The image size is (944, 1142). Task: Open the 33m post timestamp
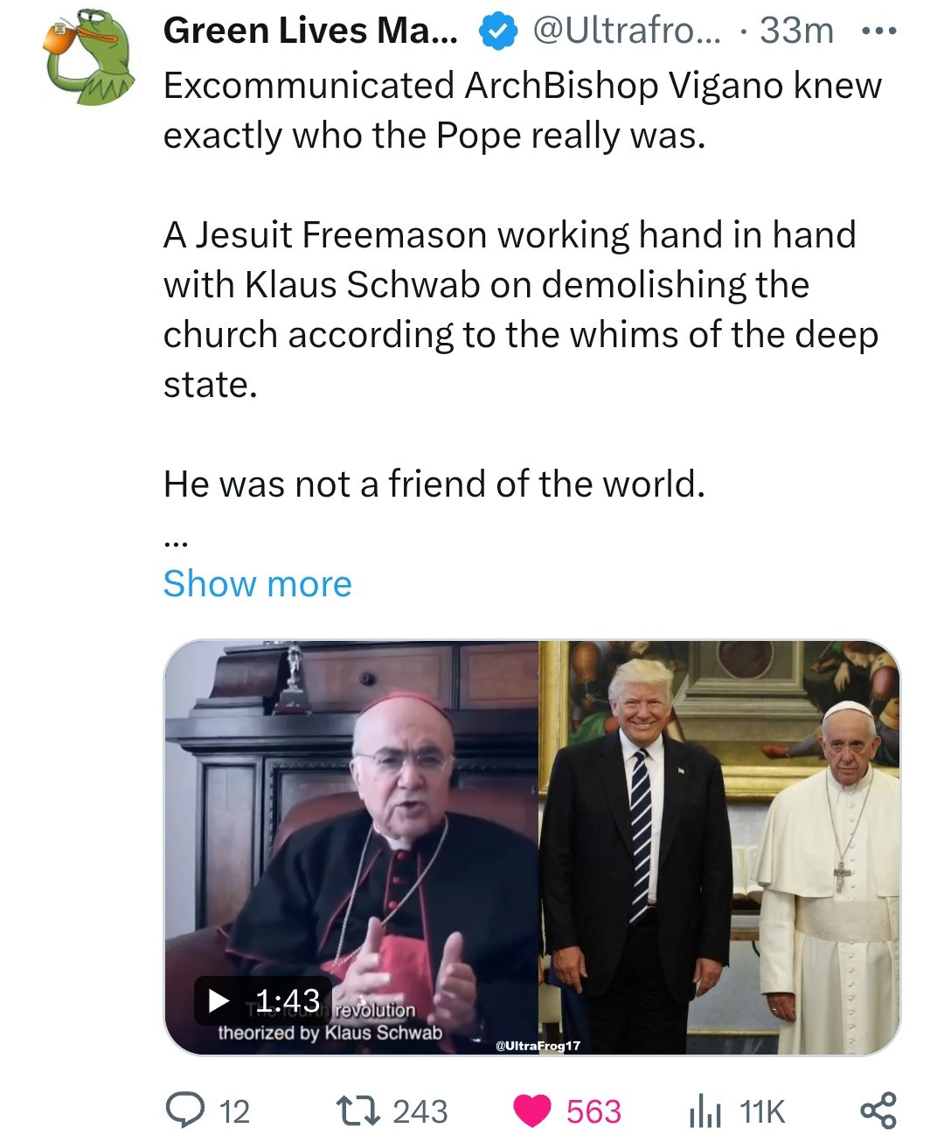coord(796,31)
